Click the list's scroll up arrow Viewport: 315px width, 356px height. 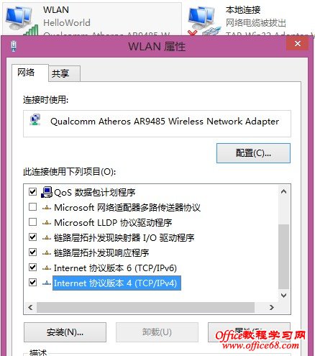click(283, 191)
